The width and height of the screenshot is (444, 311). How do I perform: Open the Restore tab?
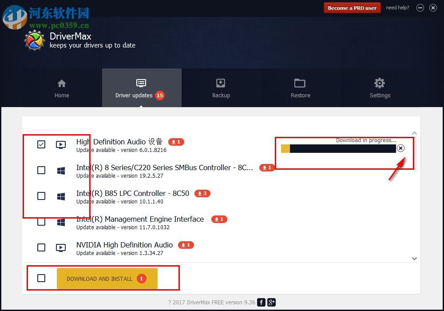tap(300, 88)
